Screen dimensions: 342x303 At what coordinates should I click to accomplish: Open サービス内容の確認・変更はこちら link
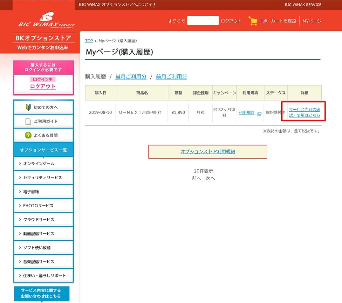click(x=305, y=112)
